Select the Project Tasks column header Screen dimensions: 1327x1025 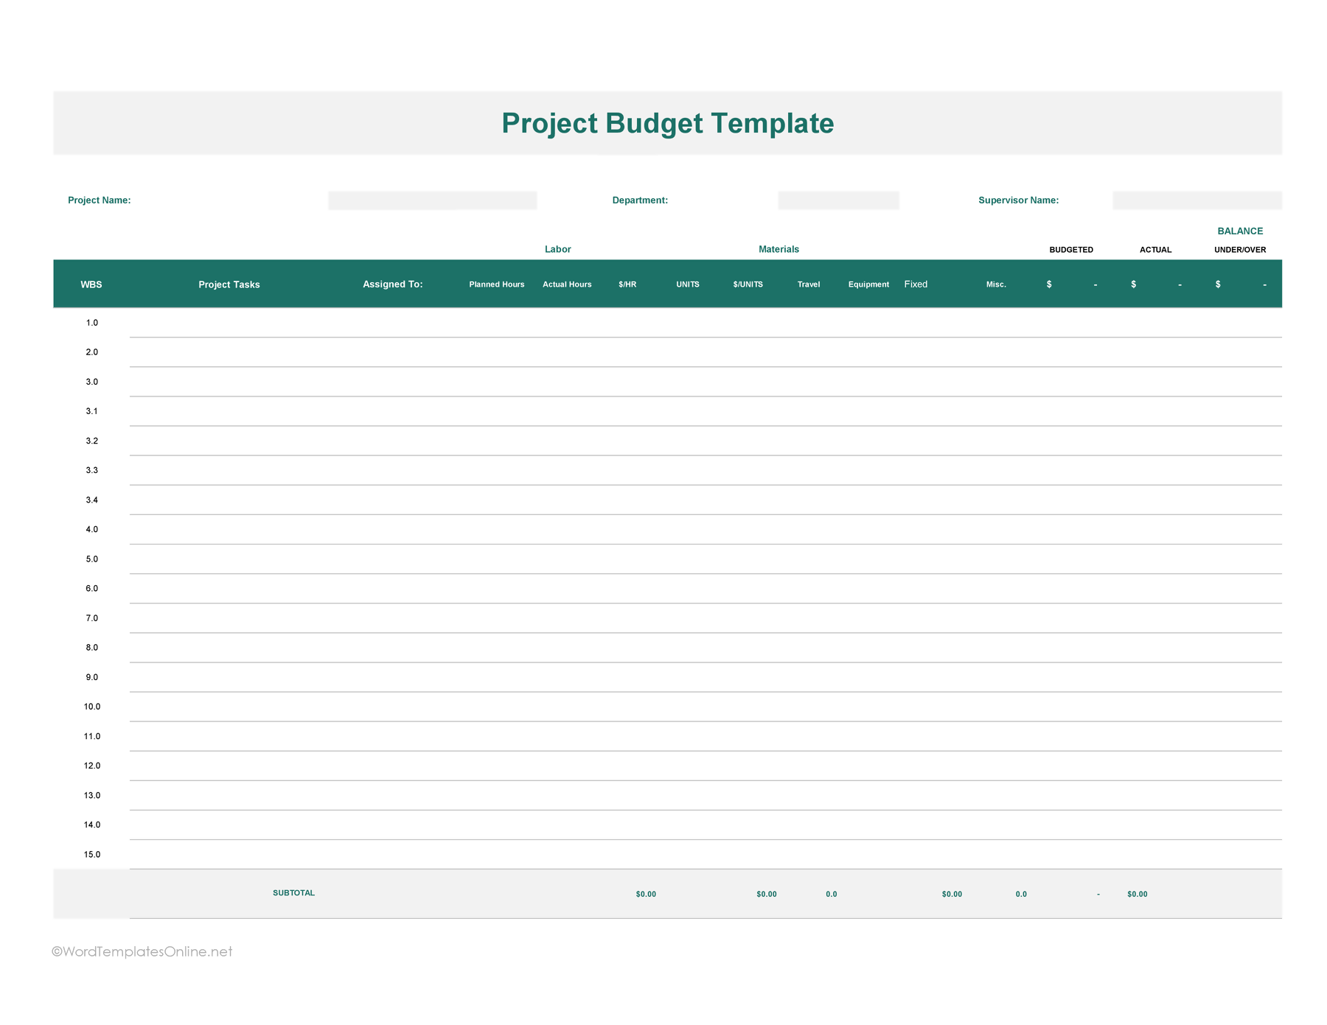click(x=229, y=284)
